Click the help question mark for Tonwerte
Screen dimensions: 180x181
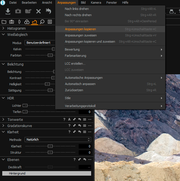tap(64, 119)
